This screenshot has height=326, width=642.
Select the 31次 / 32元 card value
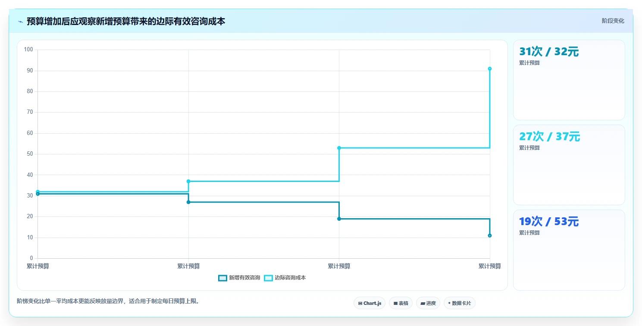(x=549, y=52)
